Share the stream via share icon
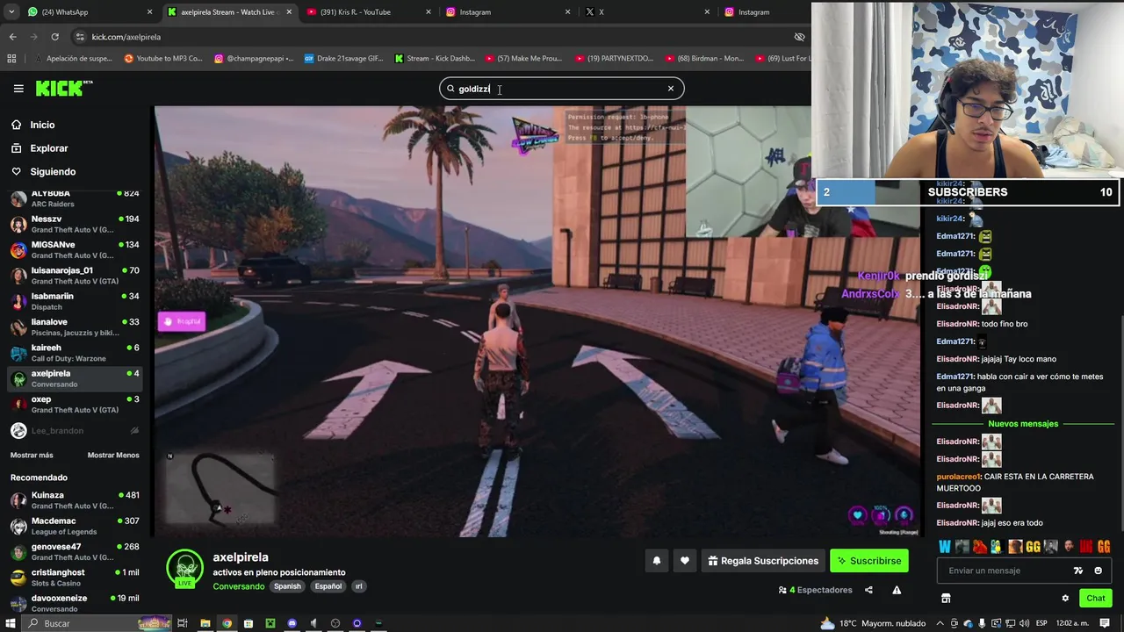1124x632 pixels. [x=868, y=590]
